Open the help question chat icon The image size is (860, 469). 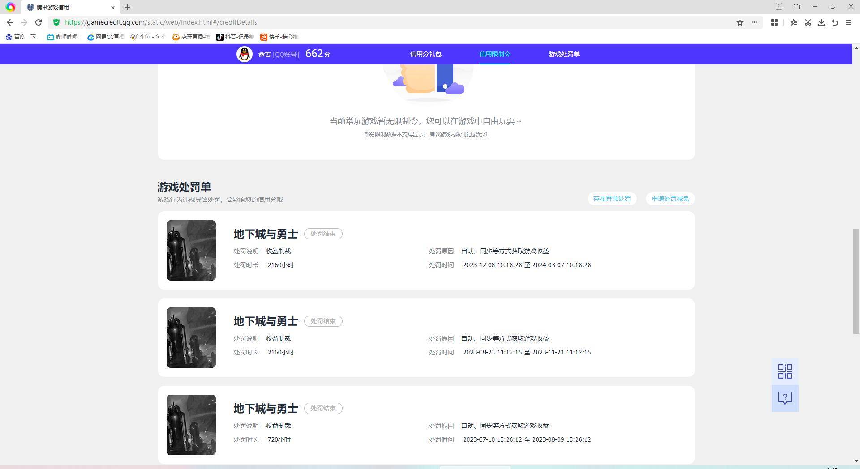(785, 398)
